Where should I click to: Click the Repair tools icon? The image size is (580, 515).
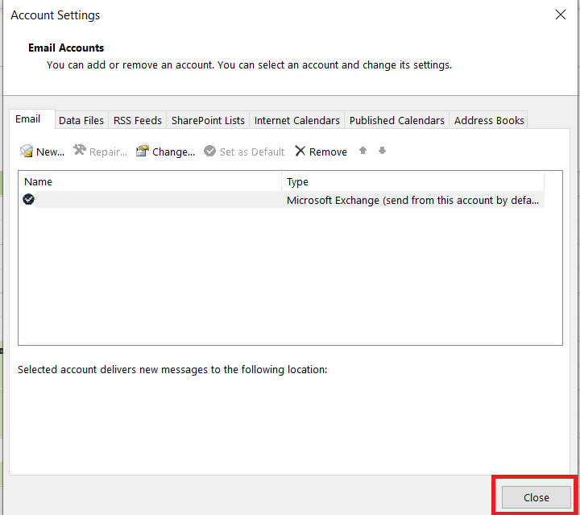click(80, 152)
